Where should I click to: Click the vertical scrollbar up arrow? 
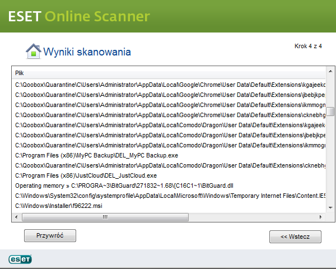tap(330, 71)
